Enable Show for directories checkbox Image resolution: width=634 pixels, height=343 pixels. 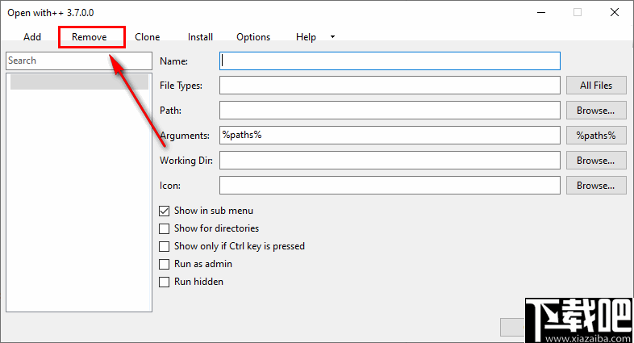pos(165,228)
